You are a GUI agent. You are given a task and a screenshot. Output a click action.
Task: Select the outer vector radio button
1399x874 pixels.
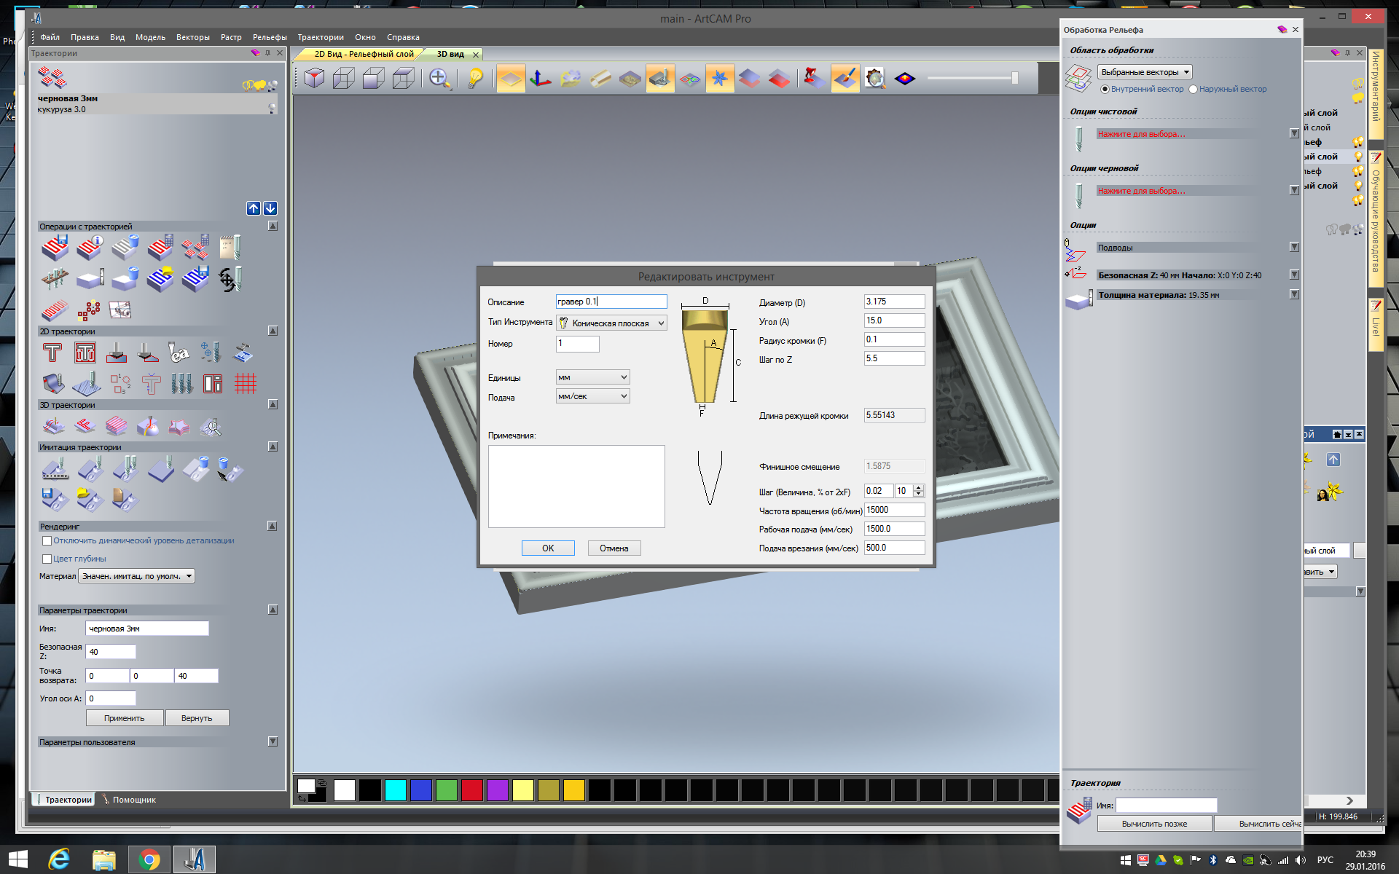coord(1193,90)
